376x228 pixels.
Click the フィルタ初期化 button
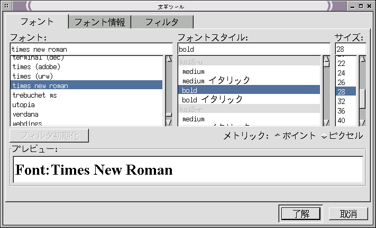(x=49, y=136)
